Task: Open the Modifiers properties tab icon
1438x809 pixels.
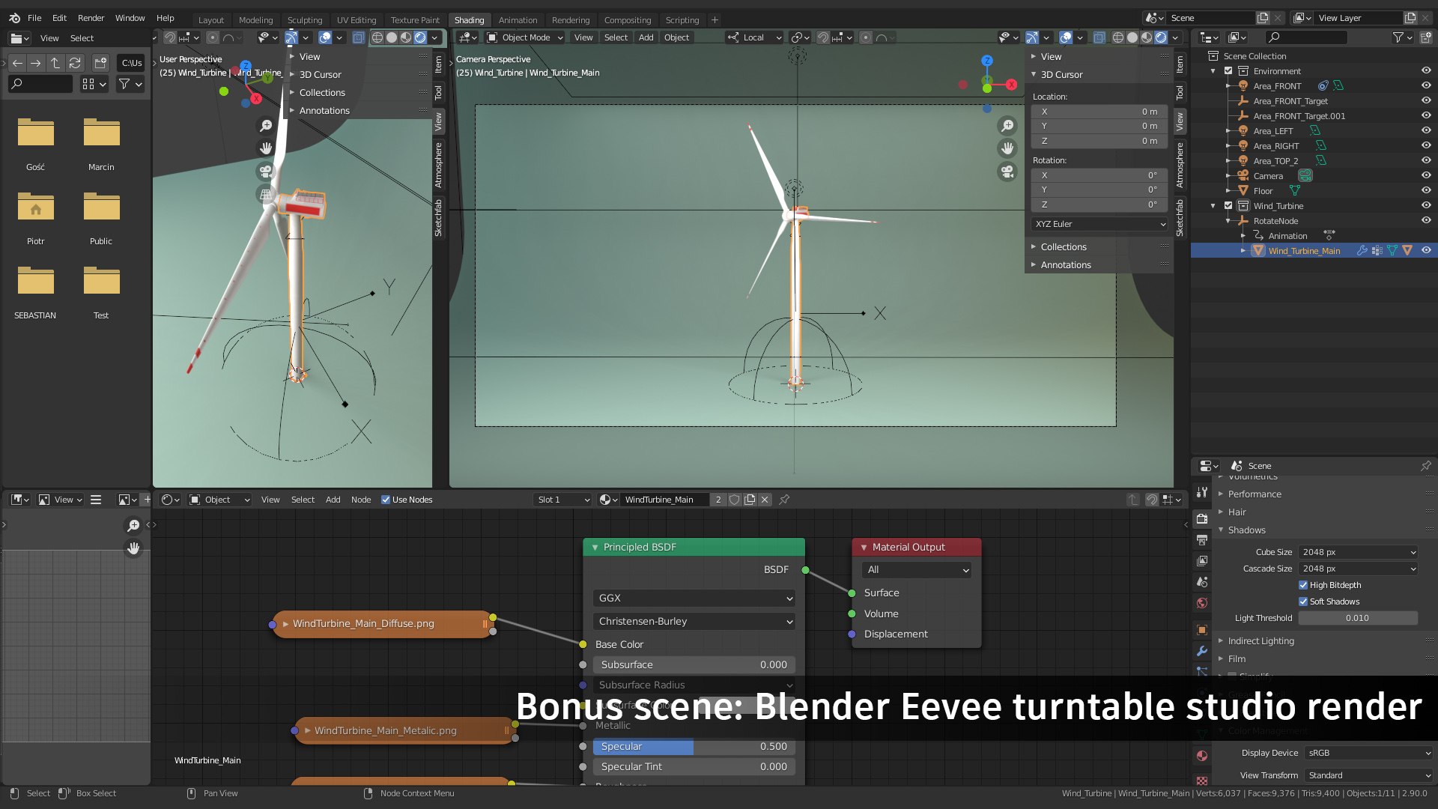Action: tap(1202, 651)
